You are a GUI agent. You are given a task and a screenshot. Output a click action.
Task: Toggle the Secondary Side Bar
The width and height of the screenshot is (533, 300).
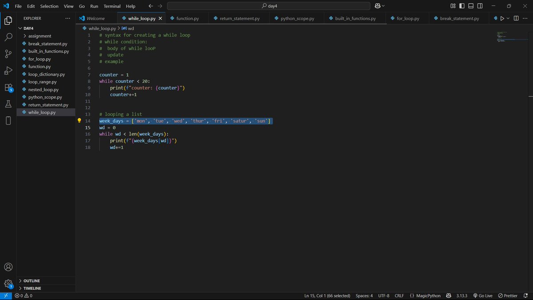(x=480, y=6)
